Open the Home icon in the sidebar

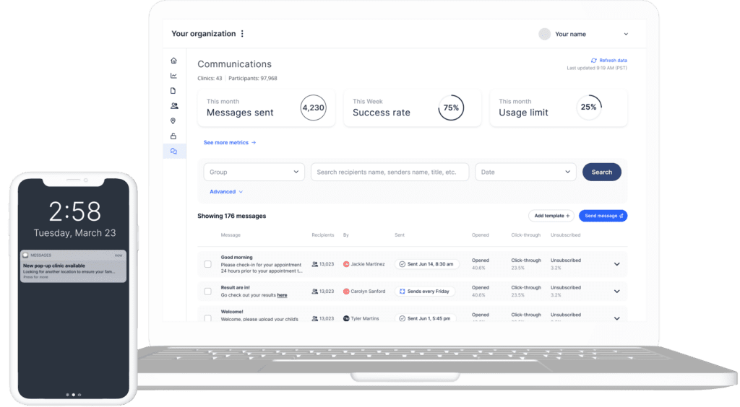coord(173,61)
